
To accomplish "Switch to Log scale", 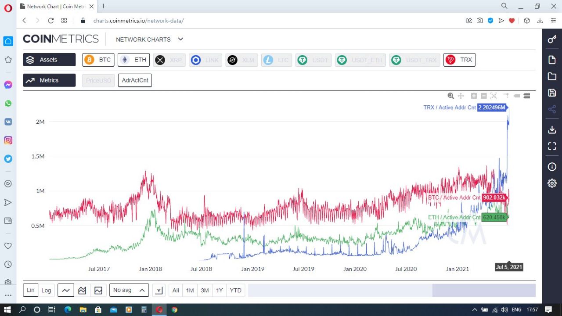I will tap(46, 290).
